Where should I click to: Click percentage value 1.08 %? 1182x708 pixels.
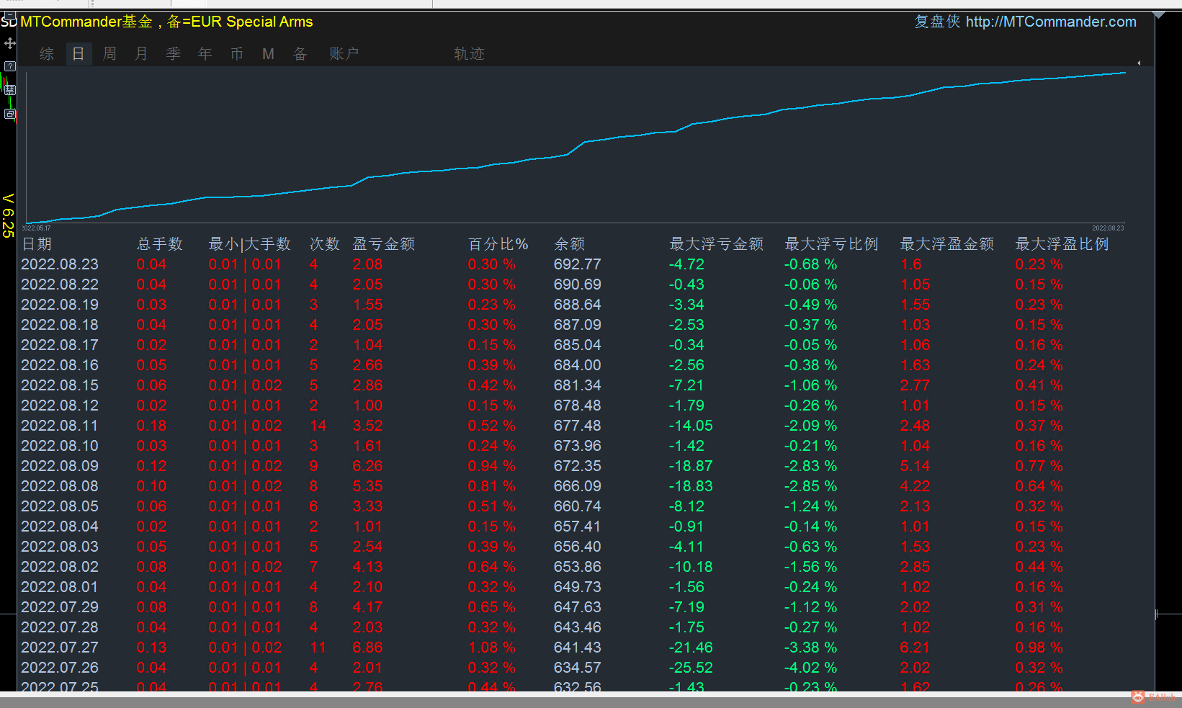(x=491, y=647)
